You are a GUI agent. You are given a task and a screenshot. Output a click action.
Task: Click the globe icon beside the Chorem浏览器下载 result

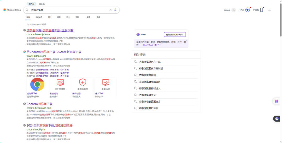25,104
